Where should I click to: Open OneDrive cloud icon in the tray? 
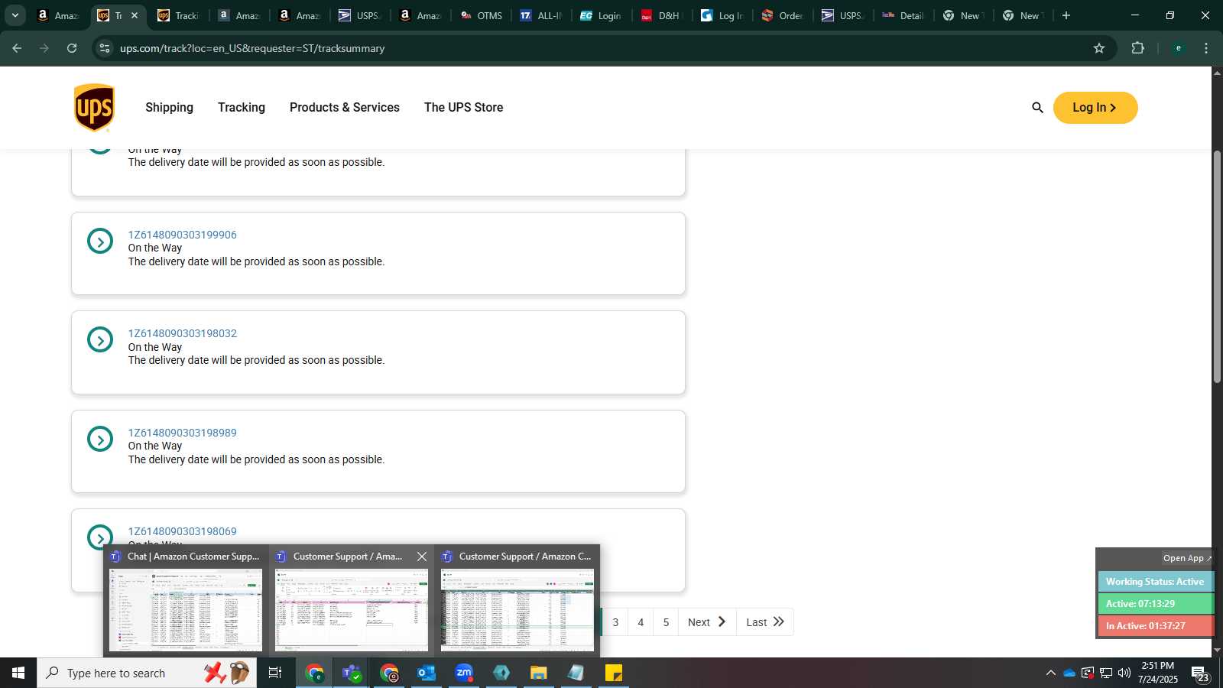[x=1069, y=673]
